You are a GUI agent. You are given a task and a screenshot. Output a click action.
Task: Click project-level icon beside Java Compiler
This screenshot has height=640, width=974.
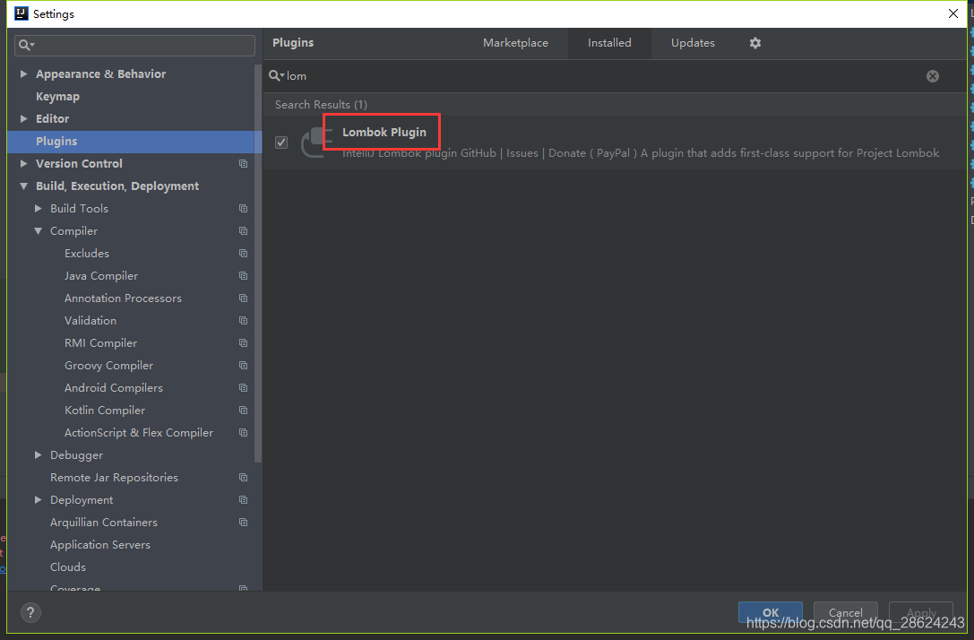click(243, 275)
